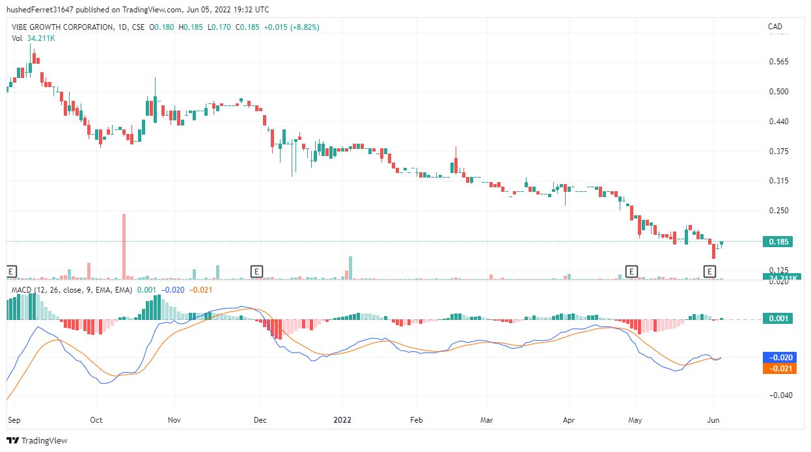Click the earnings marker near December
This screenshot has height=452, width=811.
[257, 271]
